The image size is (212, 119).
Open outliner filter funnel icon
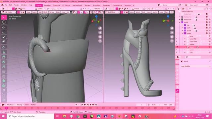[x=207, y=9]
